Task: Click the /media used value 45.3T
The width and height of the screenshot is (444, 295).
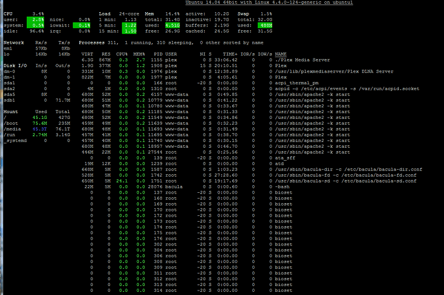Action: point(40,129)
